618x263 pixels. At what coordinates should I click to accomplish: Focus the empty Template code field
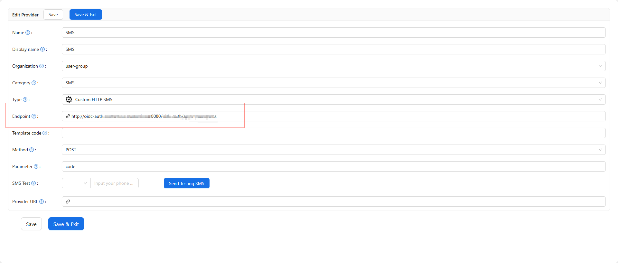pyautogui.click(x=333, y=133)
